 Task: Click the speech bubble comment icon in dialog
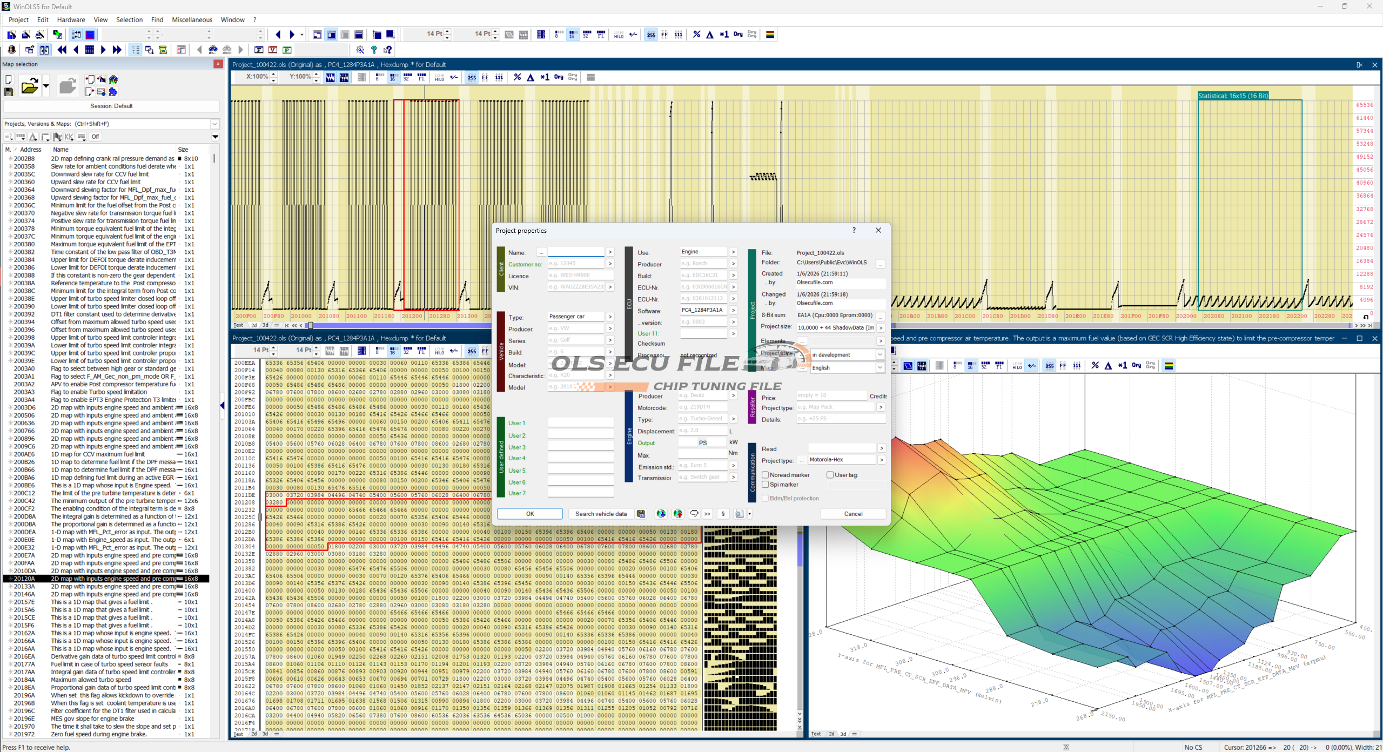click(694, 514)
